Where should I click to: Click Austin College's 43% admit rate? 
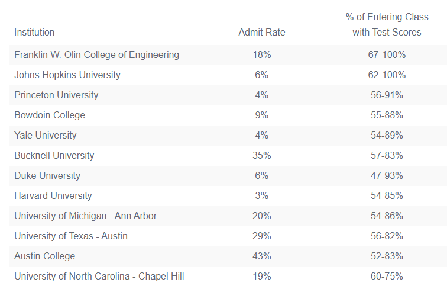pos(261,256)
